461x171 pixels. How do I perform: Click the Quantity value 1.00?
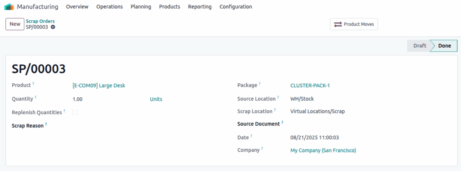[x=77, y=99]
